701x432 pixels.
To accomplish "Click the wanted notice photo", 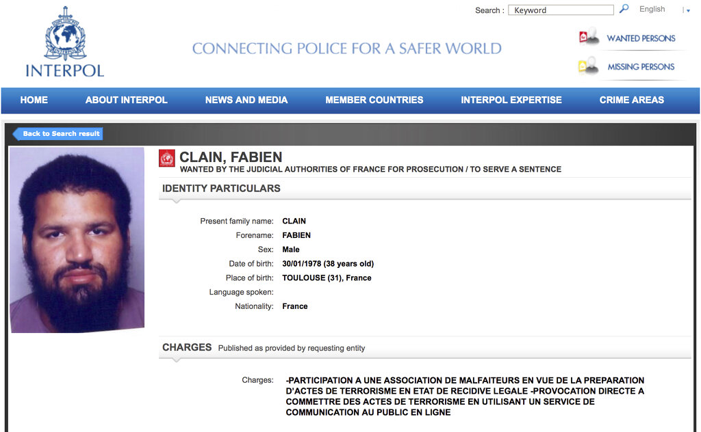I will point(77,239).
